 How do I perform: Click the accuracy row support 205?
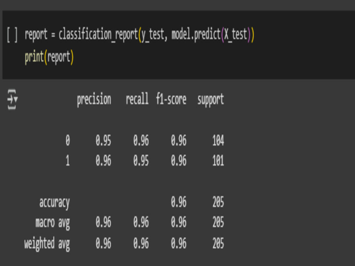click(x=218, y=202)
